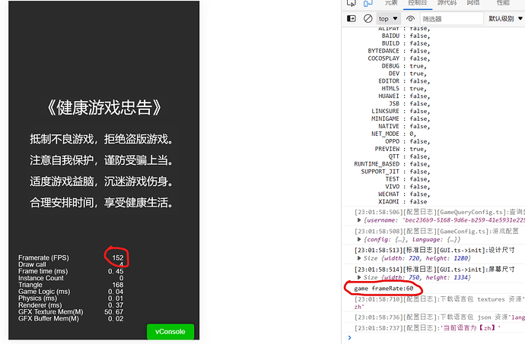Expand the {config, language} object log
525x344 pixels.
tap(359, 239)
